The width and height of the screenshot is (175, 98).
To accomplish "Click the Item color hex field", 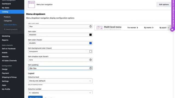I will pos(60,35).
